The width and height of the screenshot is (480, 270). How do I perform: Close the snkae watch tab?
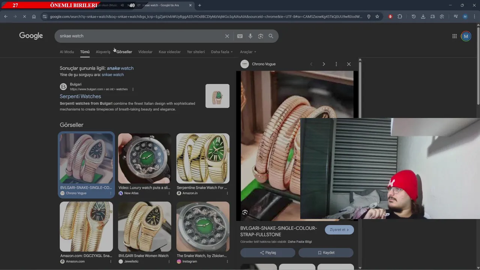pos(190,5)
